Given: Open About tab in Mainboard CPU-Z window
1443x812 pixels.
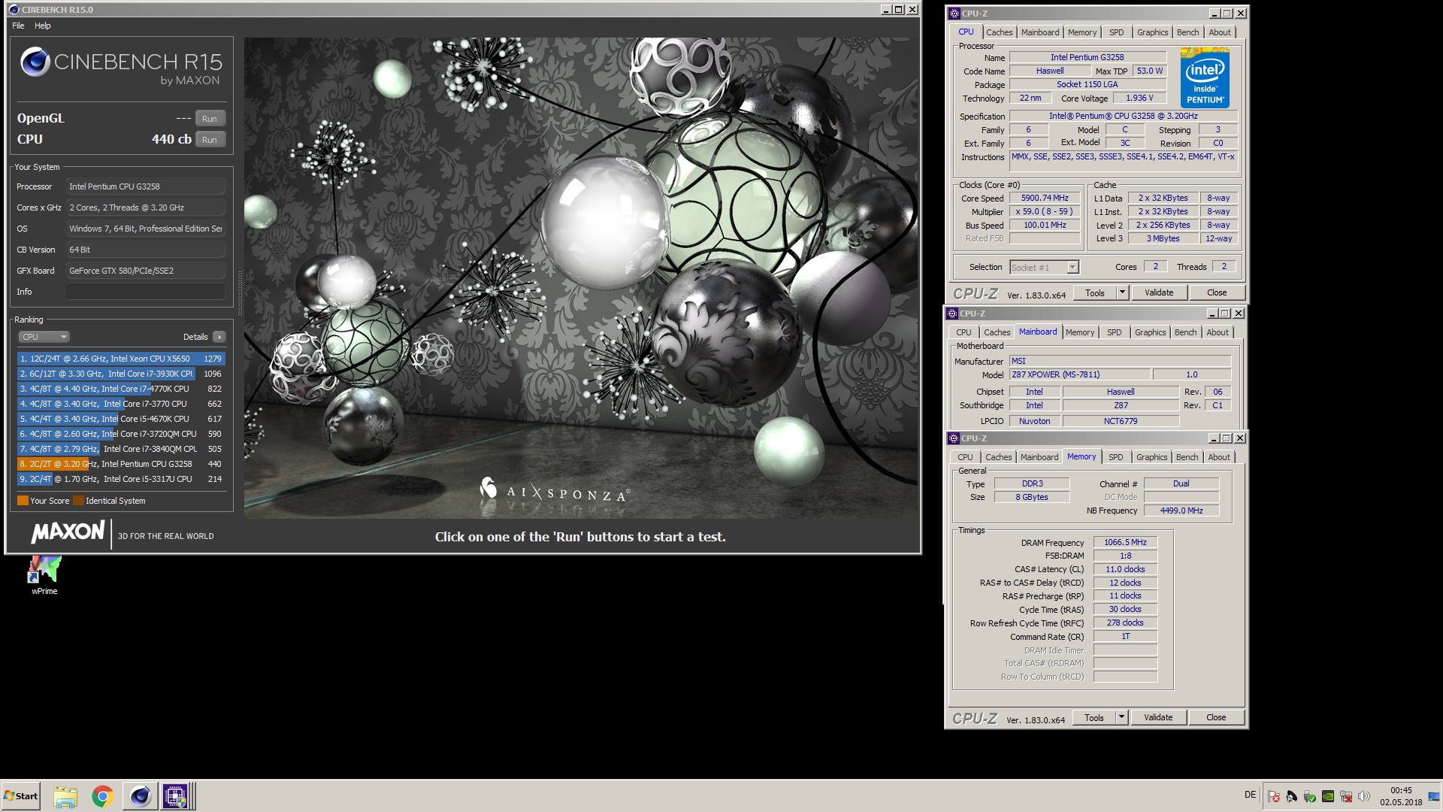Looking at the screenshot, I should tap(1218, 332).
